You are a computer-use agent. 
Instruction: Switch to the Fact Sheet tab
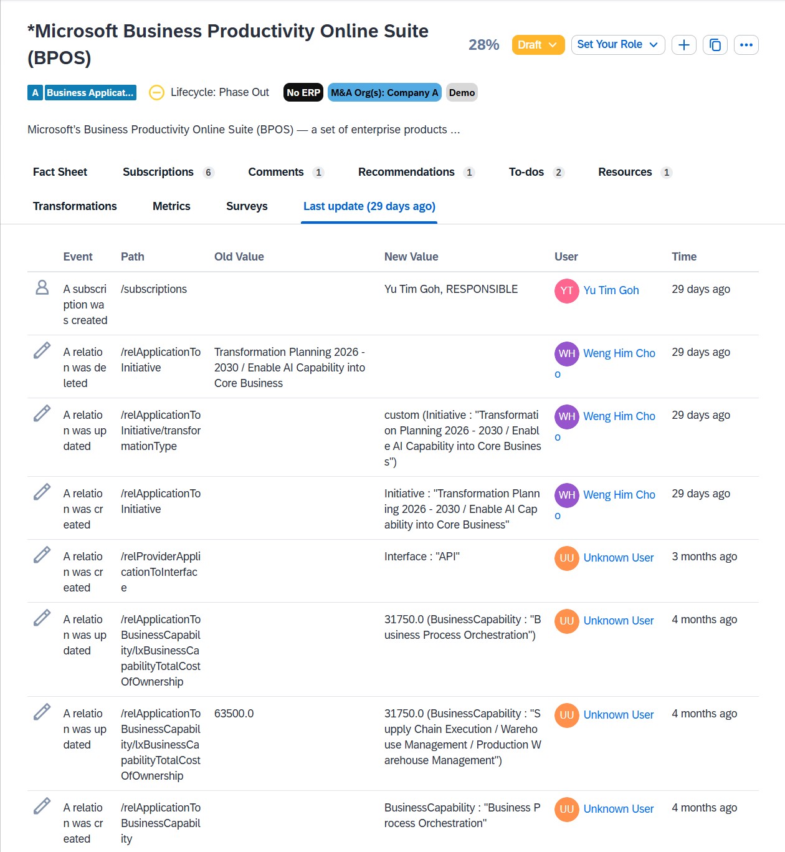coord(60,172)
